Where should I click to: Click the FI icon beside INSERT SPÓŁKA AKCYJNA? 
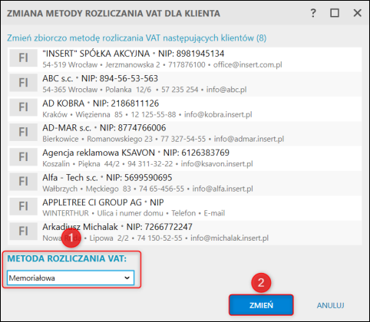coord(23,58)
